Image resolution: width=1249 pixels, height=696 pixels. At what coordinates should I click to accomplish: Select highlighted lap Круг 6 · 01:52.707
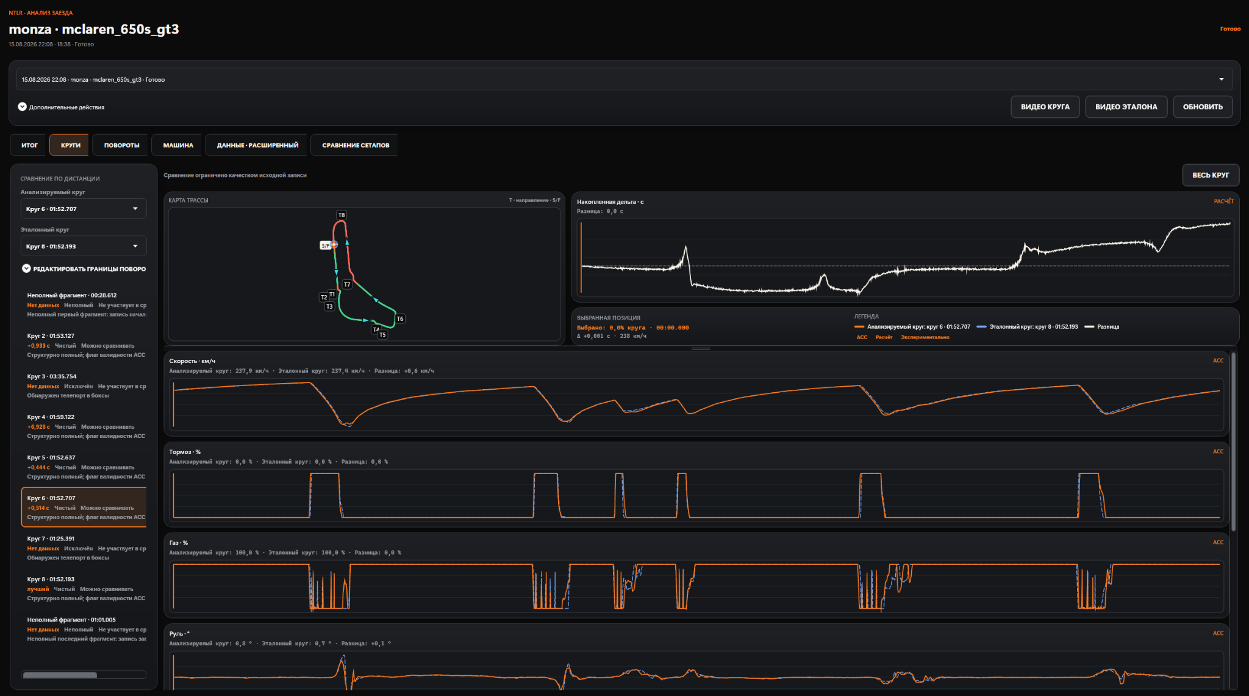84,507
